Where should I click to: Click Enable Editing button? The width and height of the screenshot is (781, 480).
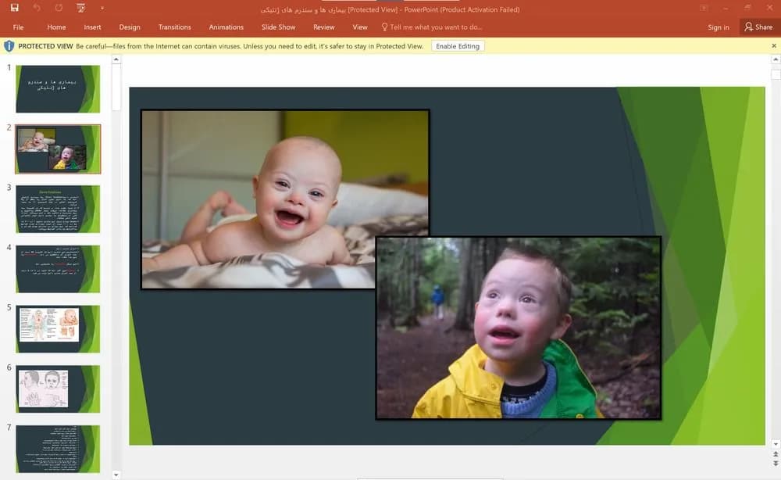point(458,46)
